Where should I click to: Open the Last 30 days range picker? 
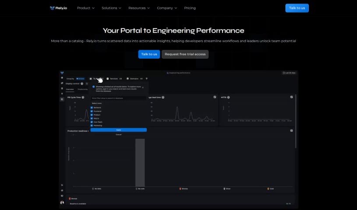(289, 73)
